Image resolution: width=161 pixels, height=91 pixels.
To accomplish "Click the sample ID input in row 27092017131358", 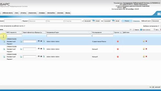I will pos(30,49).
